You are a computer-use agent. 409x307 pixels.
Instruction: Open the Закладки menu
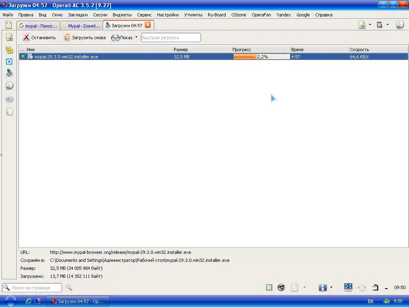(78, 15)
